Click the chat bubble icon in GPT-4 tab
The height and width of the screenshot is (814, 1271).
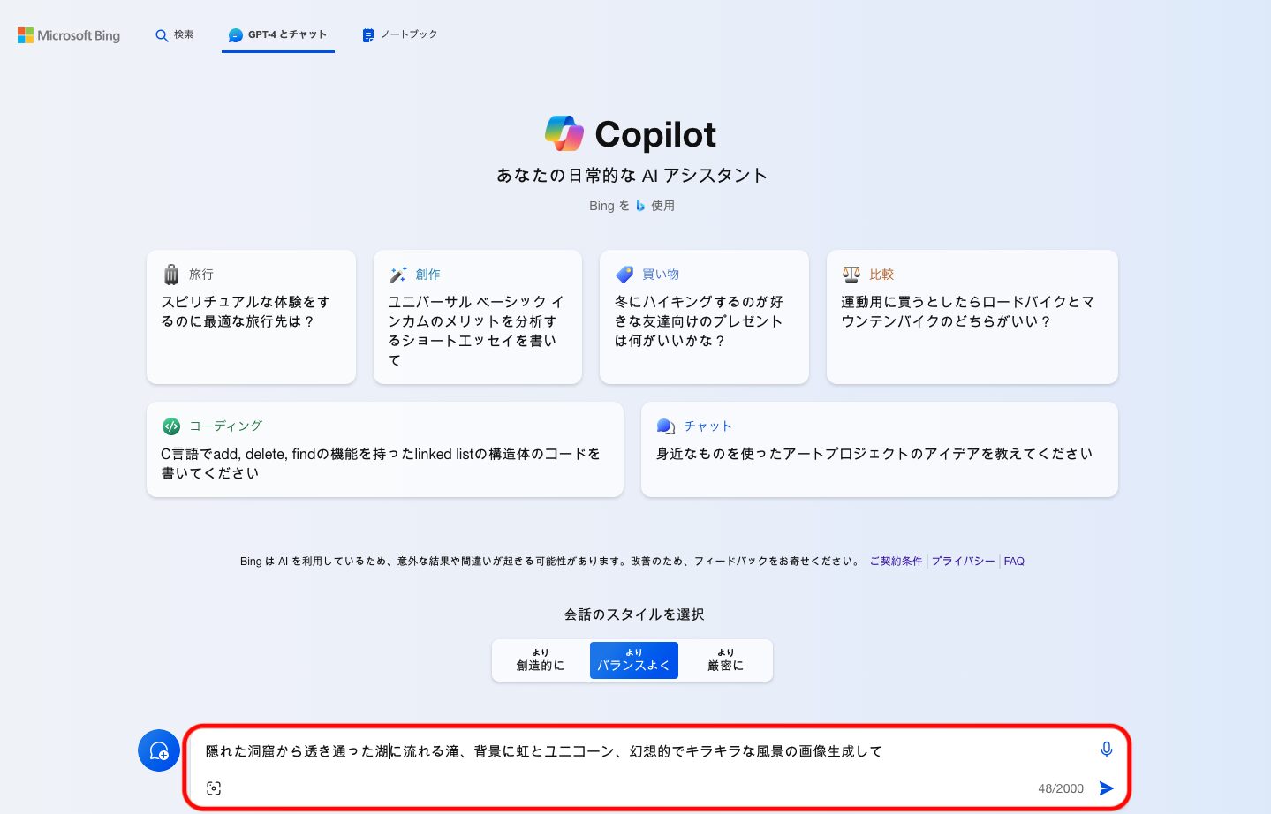point(236,35)
